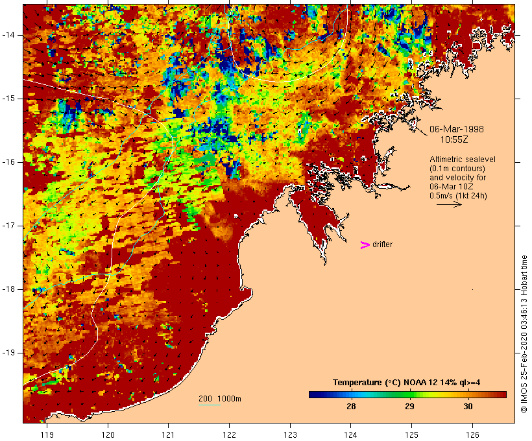Click the 'drifter' legend label

pos(382,244)
